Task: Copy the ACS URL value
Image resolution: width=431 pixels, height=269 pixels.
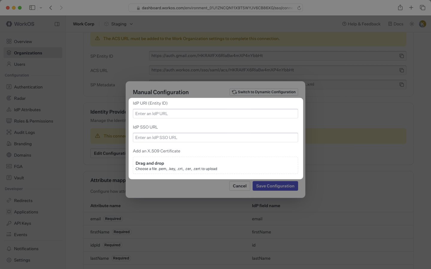Action: [401, 70]
